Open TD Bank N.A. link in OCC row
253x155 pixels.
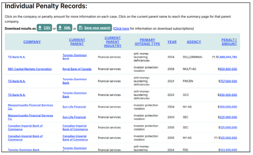click(x=17, y=95)
